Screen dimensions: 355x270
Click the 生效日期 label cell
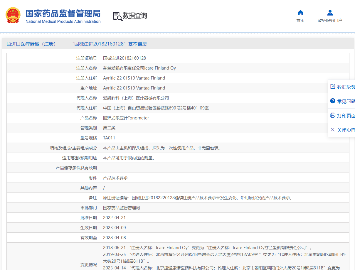[x=53, y=228]
